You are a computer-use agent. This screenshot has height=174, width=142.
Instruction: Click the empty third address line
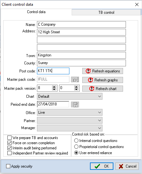tap(81, 48)
